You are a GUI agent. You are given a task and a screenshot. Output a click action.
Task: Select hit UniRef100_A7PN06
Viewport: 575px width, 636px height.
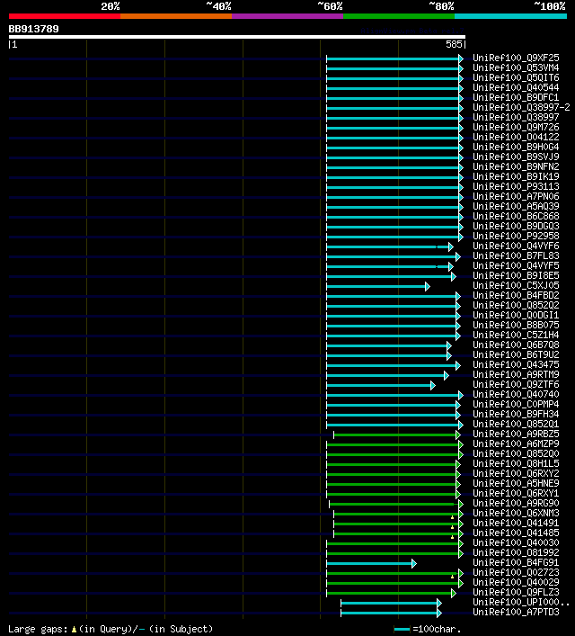(516, 196)
